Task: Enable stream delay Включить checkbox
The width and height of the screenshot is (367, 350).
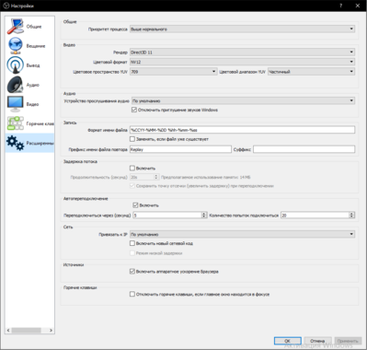Action: pos(132,168)
